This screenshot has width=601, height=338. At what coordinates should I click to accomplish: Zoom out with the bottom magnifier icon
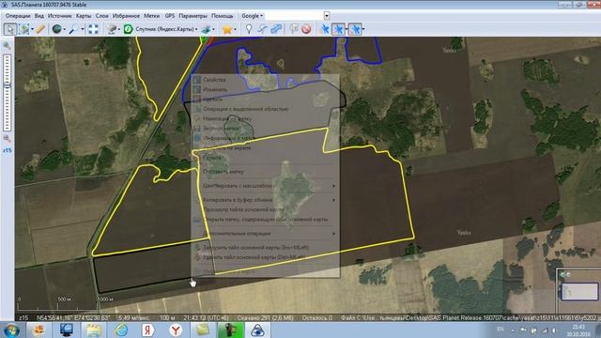click(x=7, y=138)
